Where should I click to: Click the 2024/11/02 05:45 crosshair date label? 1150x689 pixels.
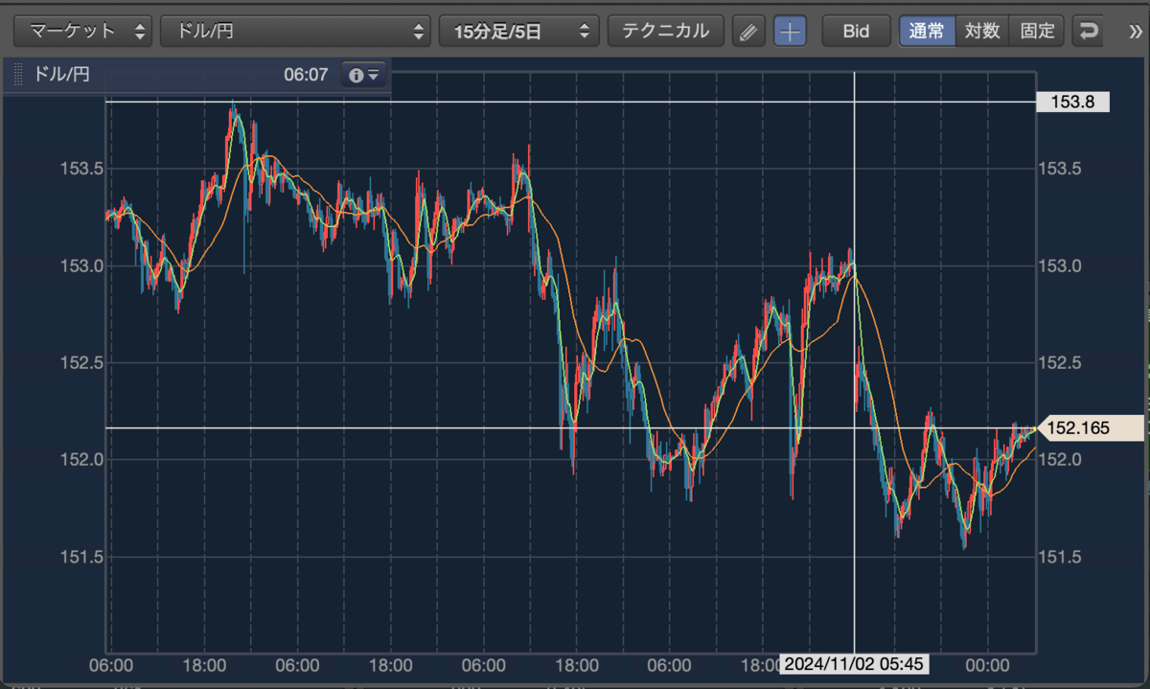[854, 664]
